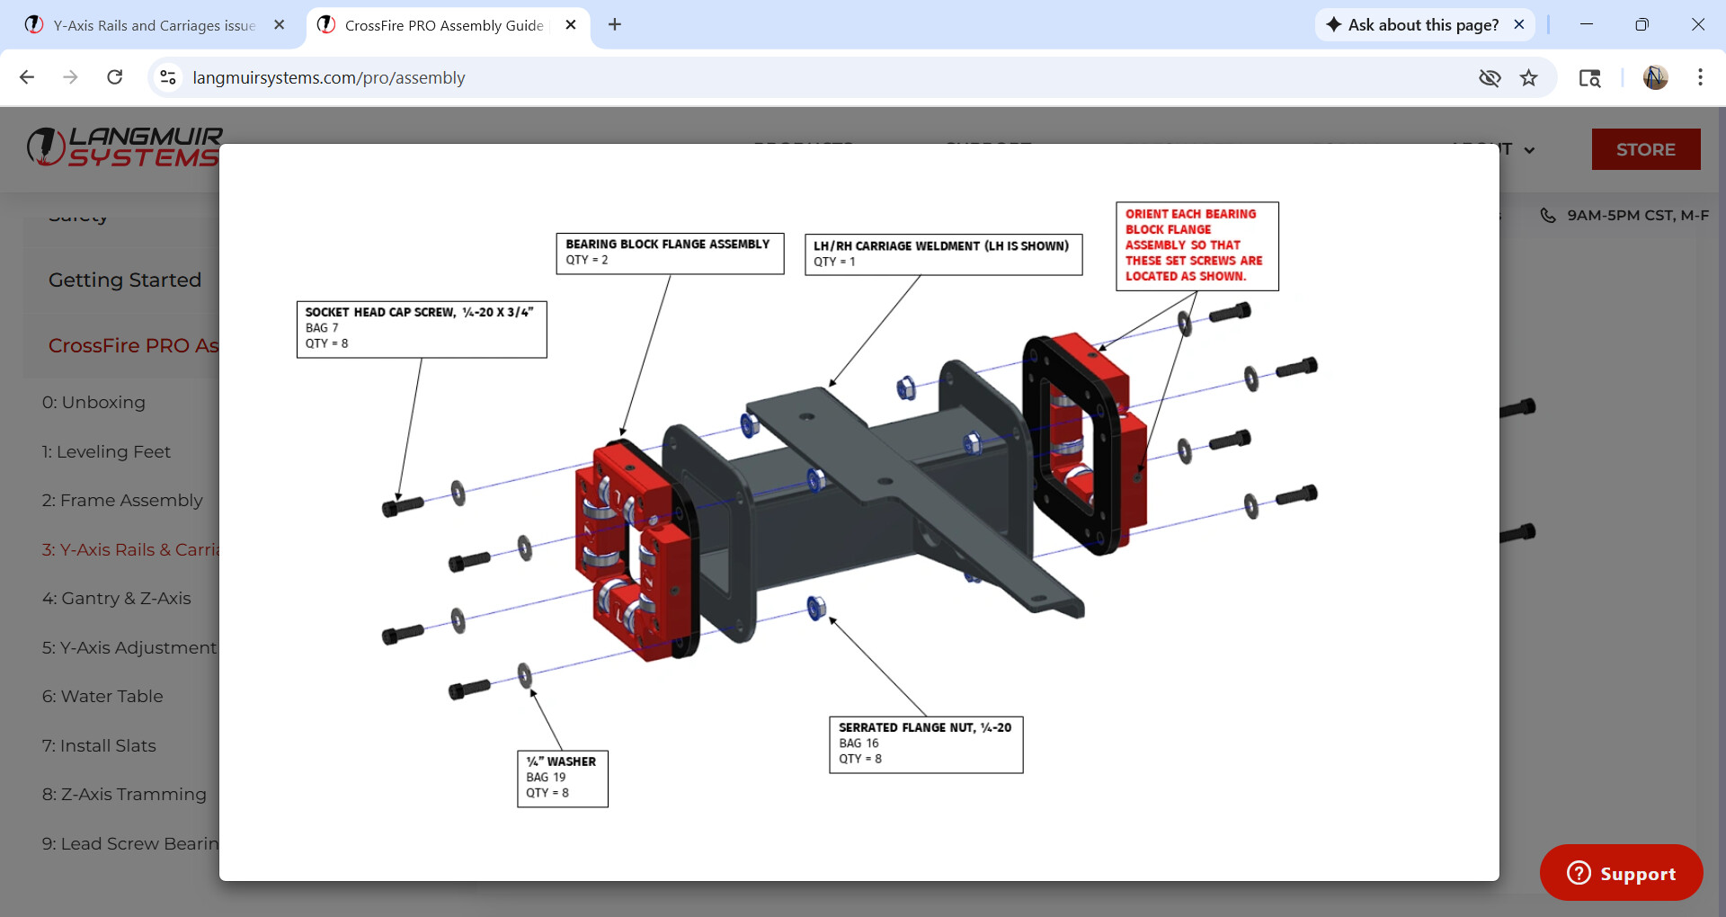The height and width of the screenshot is (917, 1726).
Task: Dismiss the Ask about this page chip
Action: click(1519, 25)
